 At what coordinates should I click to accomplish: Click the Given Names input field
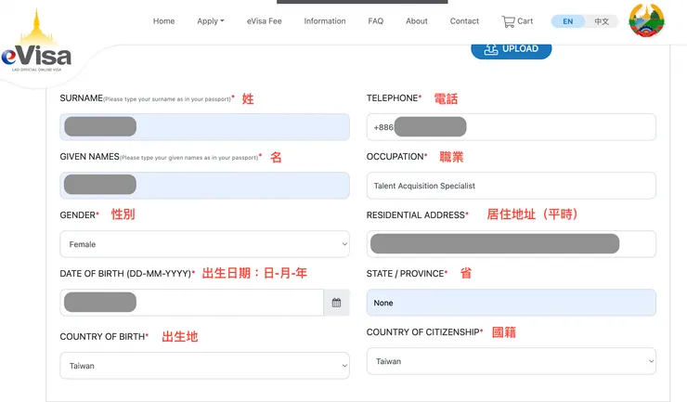pyautogui.click(x=204, y=186)
